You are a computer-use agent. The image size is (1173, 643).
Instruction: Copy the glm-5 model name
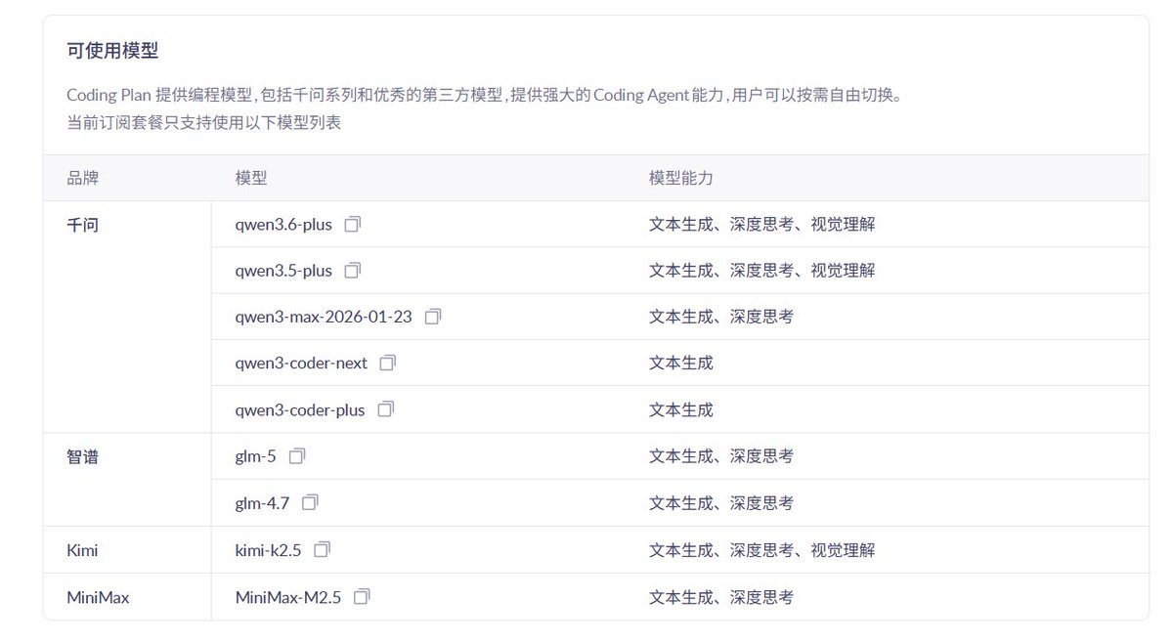[297, 455]
